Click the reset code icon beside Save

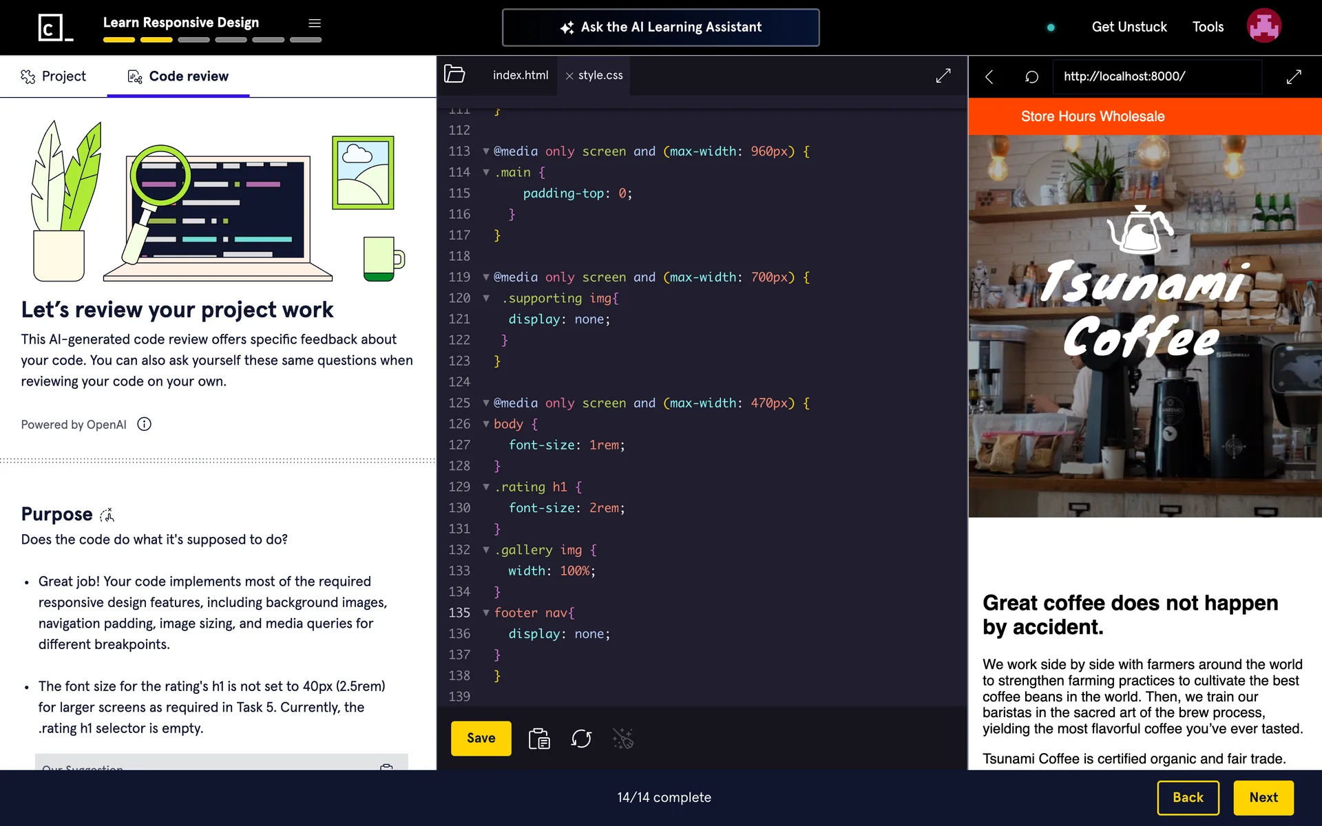581,739
